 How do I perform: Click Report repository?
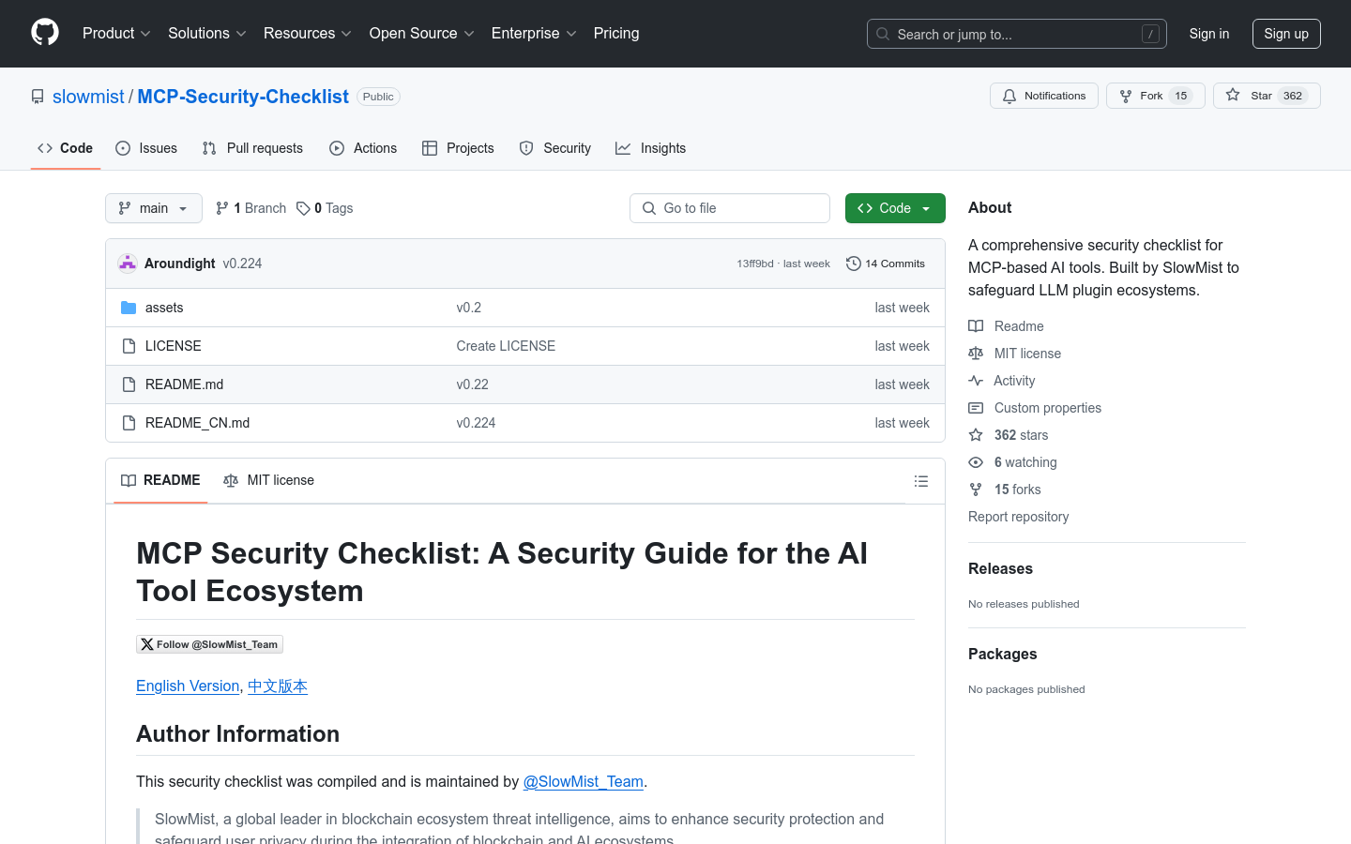coord(1018,517)
